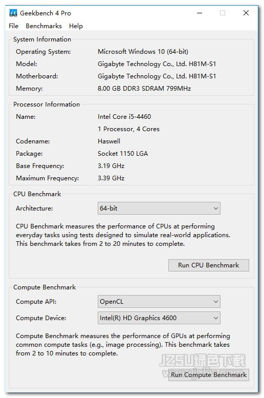This screenshot has width=264, height=398.
Task: Click the disabled maximize window button
Action: [223, 13]
